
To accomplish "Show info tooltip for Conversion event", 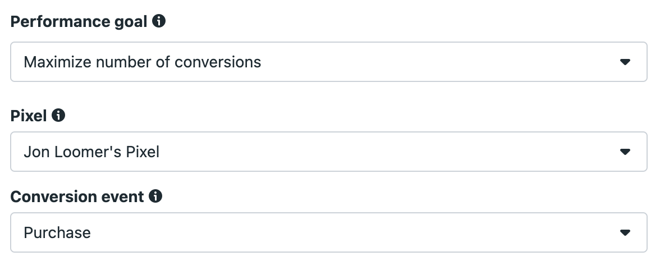I will click(x=155, y=196).
